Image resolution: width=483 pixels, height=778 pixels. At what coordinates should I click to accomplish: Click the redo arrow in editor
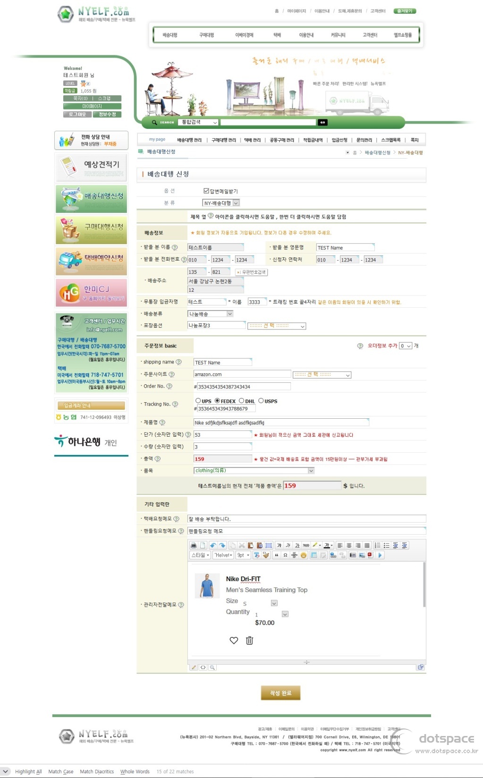(222, 545)
